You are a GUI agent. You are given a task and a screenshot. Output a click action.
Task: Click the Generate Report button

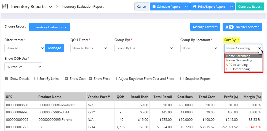250,7
